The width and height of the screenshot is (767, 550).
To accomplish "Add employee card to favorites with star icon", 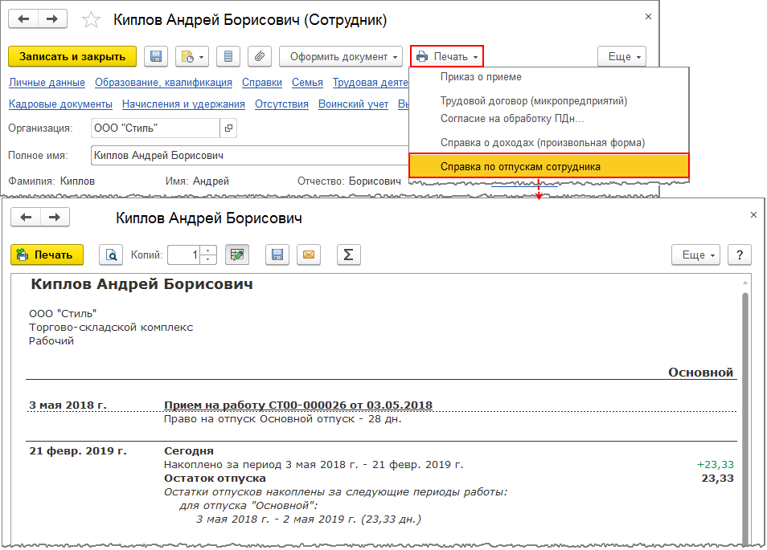I will (92, 20).
